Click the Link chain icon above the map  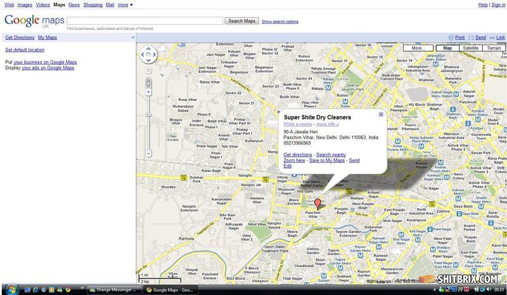tap(492, 37)
